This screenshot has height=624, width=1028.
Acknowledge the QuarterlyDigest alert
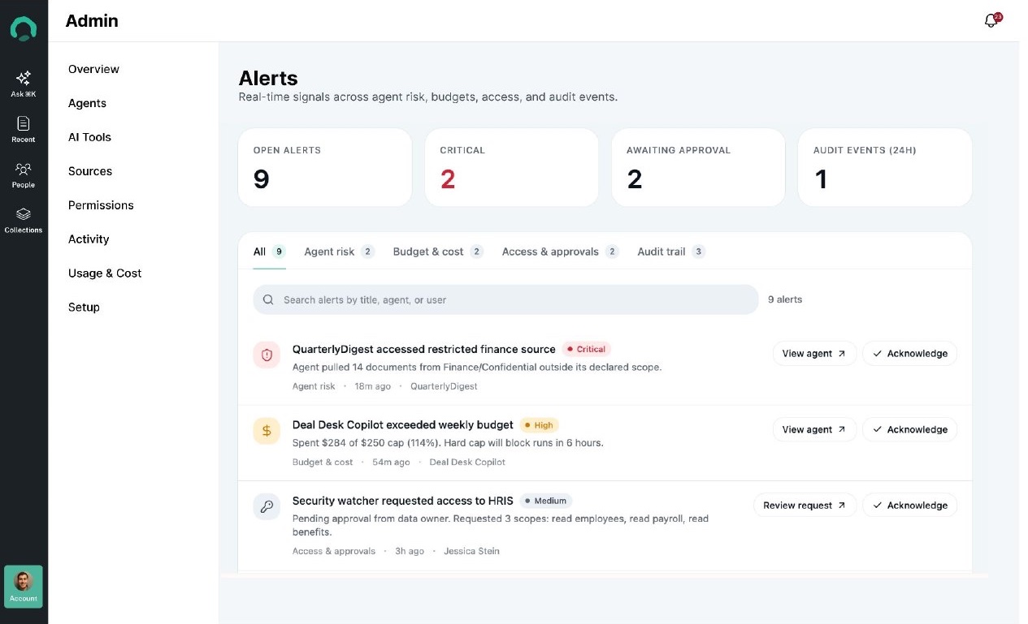(x=909, y=354)
